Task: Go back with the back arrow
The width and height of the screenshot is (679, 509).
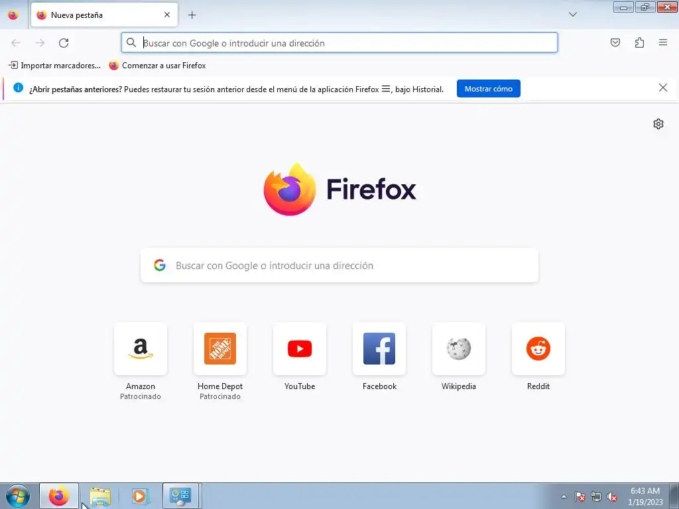Action: 16,43
